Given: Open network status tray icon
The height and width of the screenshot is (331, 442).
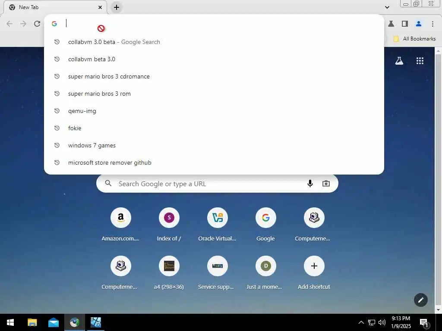Looking at the screenshot, I should pos(372,322).
